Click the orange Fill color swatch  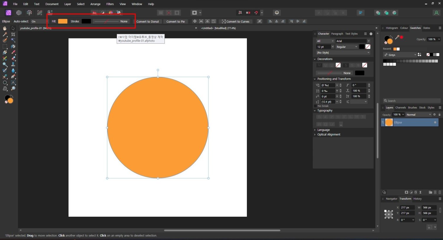point(63,21)
